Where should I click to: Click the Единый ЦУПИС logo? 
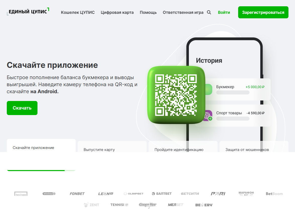[x=28, y=12]
